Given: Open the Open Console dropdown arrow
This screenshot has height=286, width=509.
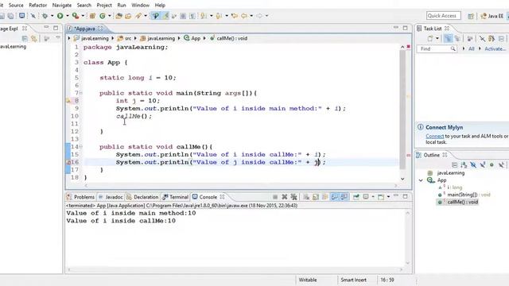Looking at the screenshot, I should coord(388,197).
